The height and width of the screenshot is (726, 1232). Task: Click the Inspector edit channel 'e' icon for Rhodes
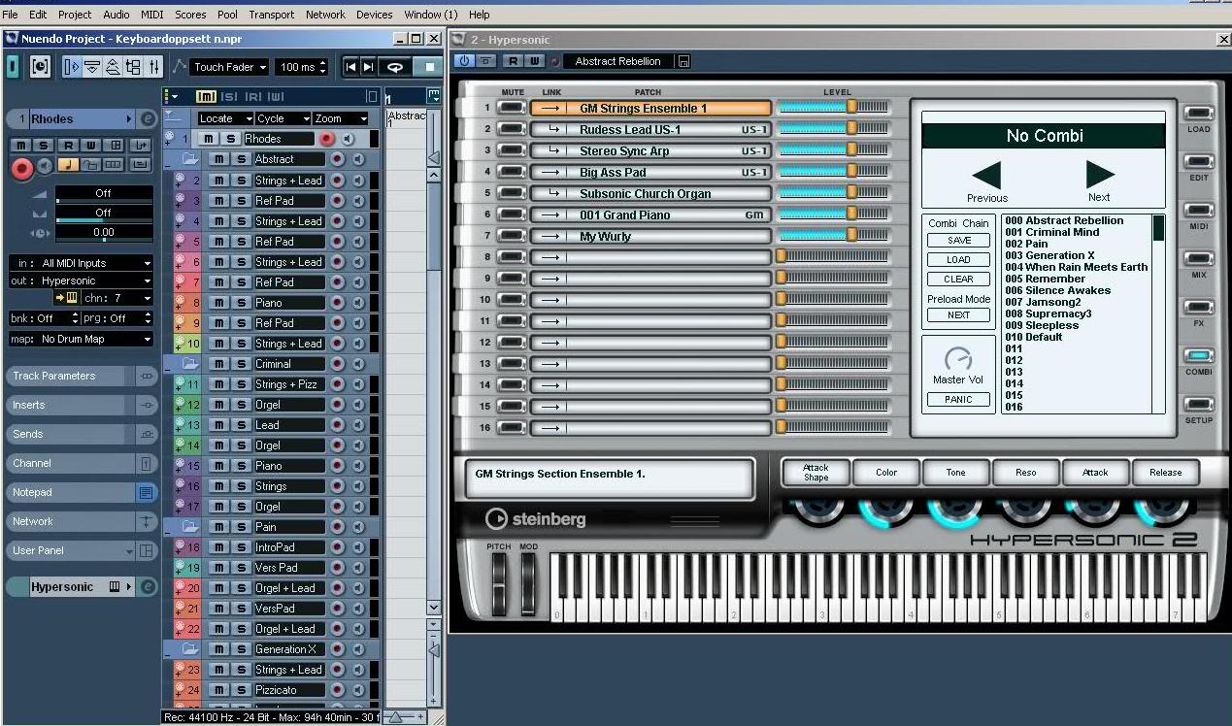point(148,118)
